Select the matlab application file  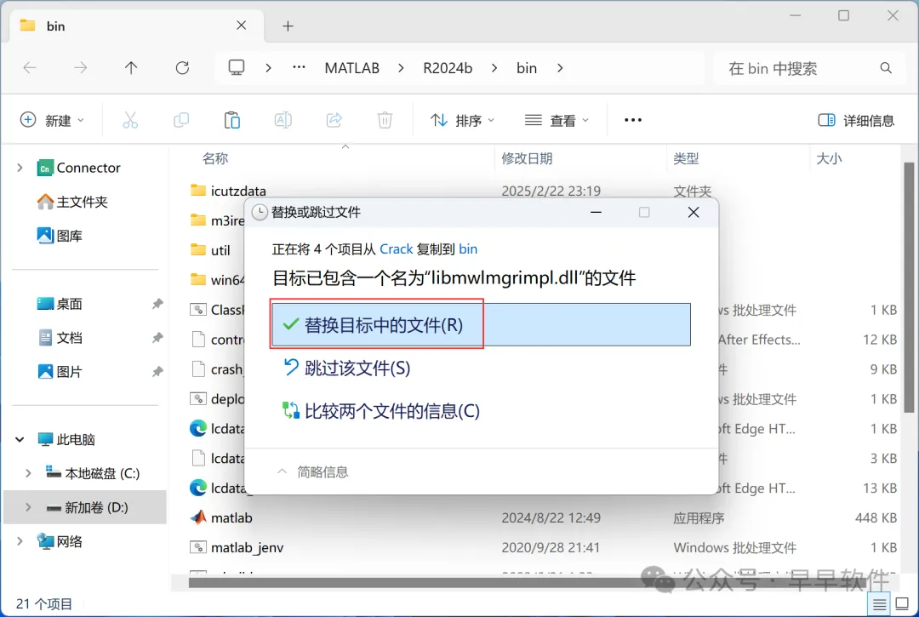point(220,517)
